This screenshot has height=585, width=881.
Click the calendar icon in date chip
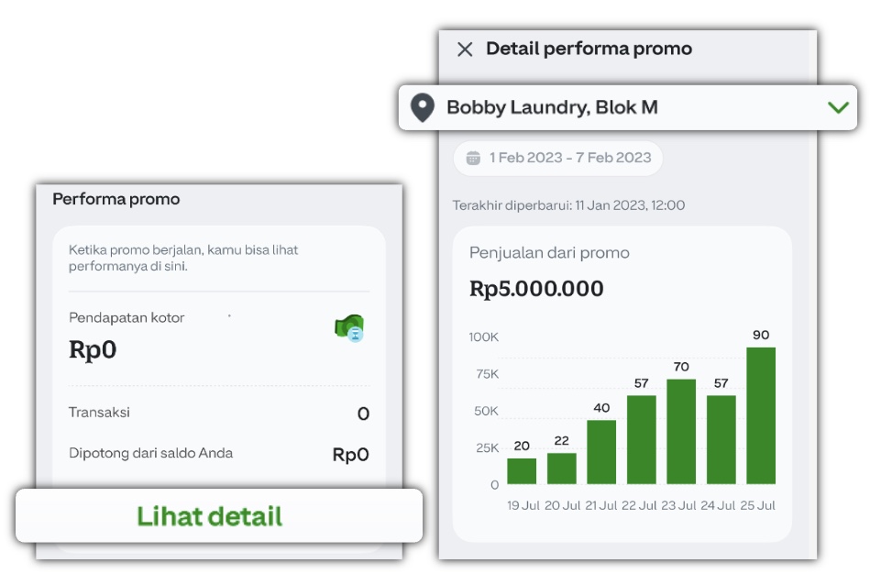[473, 158]
